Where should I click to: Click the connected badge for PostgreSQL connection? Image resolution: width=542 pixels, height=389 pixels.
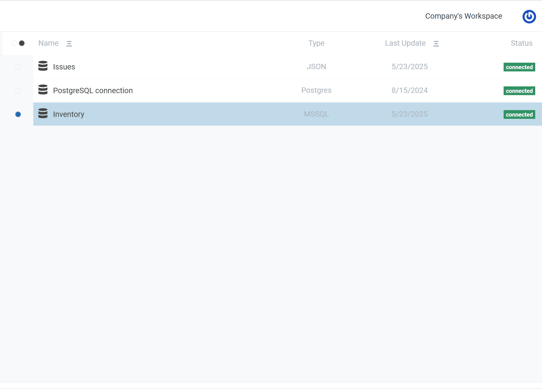pos(519,91)
